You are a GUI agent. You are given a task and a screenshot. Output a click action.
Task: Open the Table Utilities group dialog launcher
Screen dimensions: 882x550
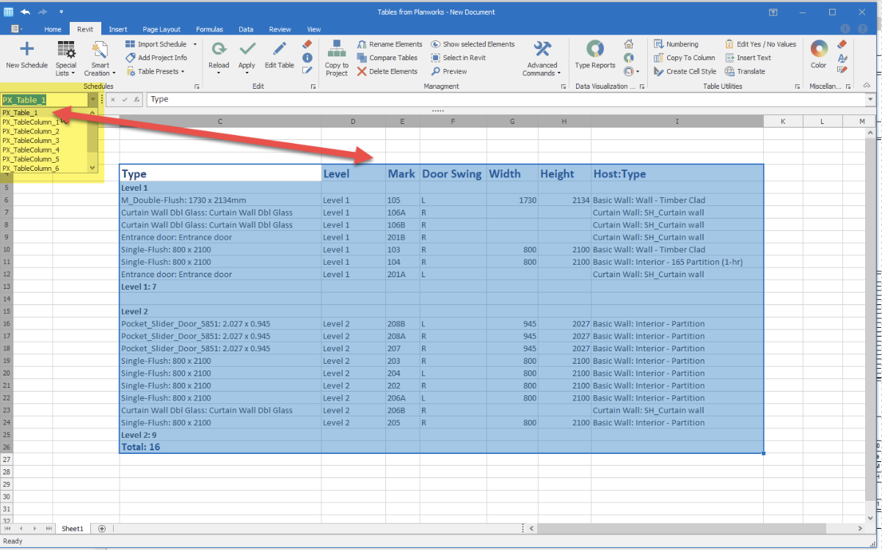pyautogui.click(x=797, y=87)
